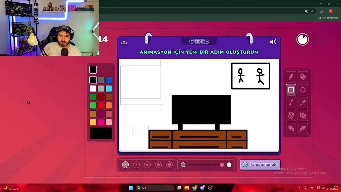
Task: Click the current color indicator above palette
Action: (x=93, y=70)
